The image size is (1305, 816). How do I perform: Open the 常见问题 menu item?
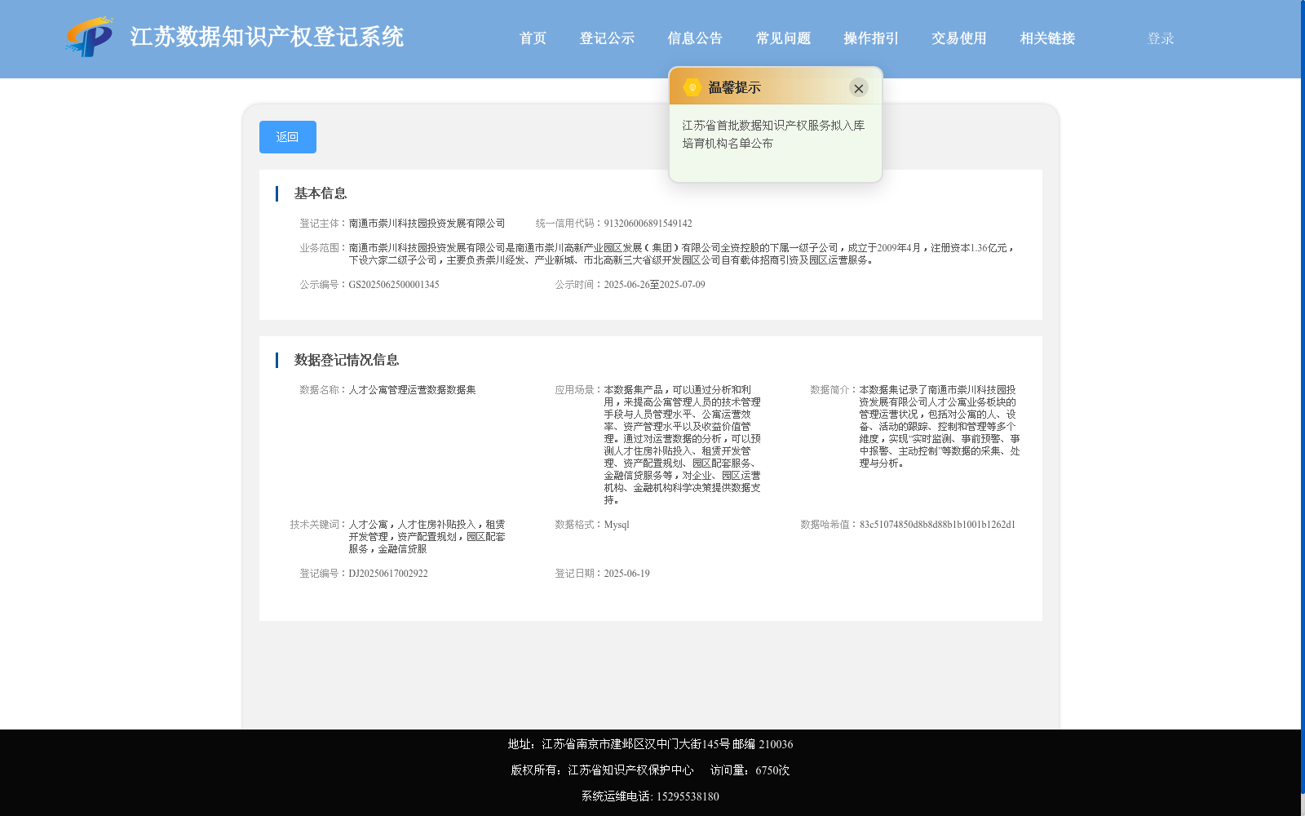pyautogui.click(x=783, y=38)
